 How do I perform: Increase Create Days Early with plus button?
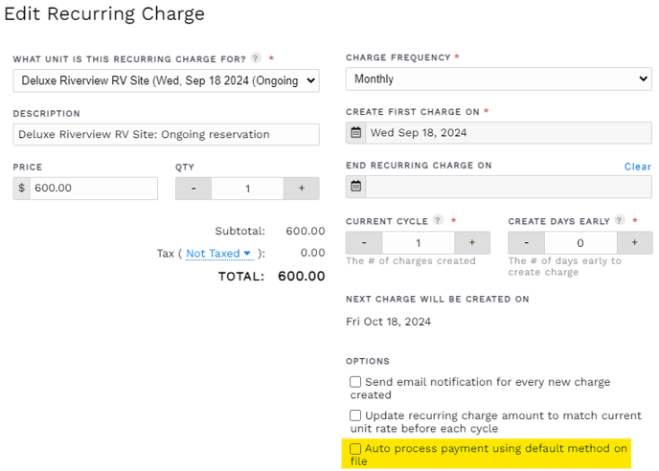[635, 242]
